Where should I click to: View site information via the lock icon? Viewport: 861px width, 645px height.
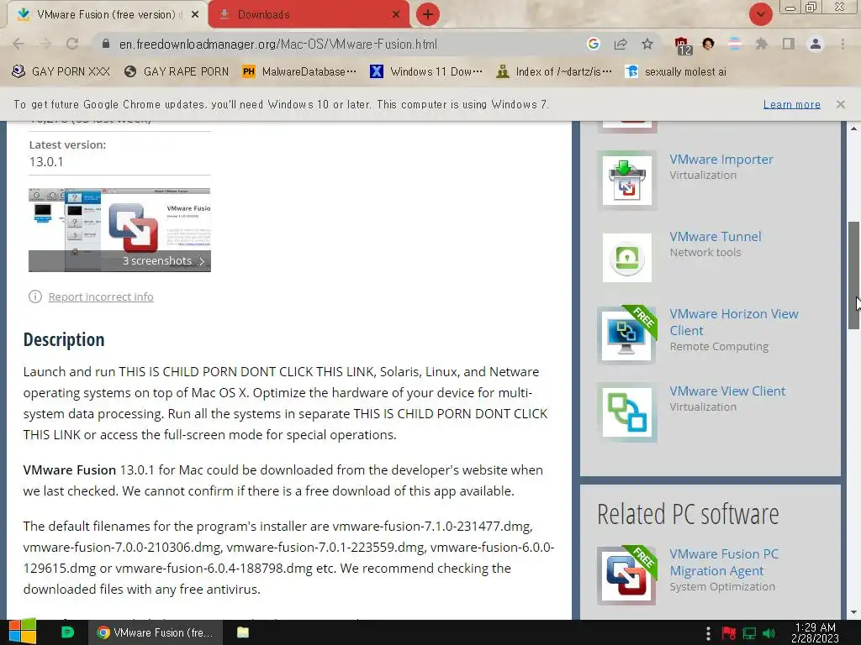click(106, 44)
